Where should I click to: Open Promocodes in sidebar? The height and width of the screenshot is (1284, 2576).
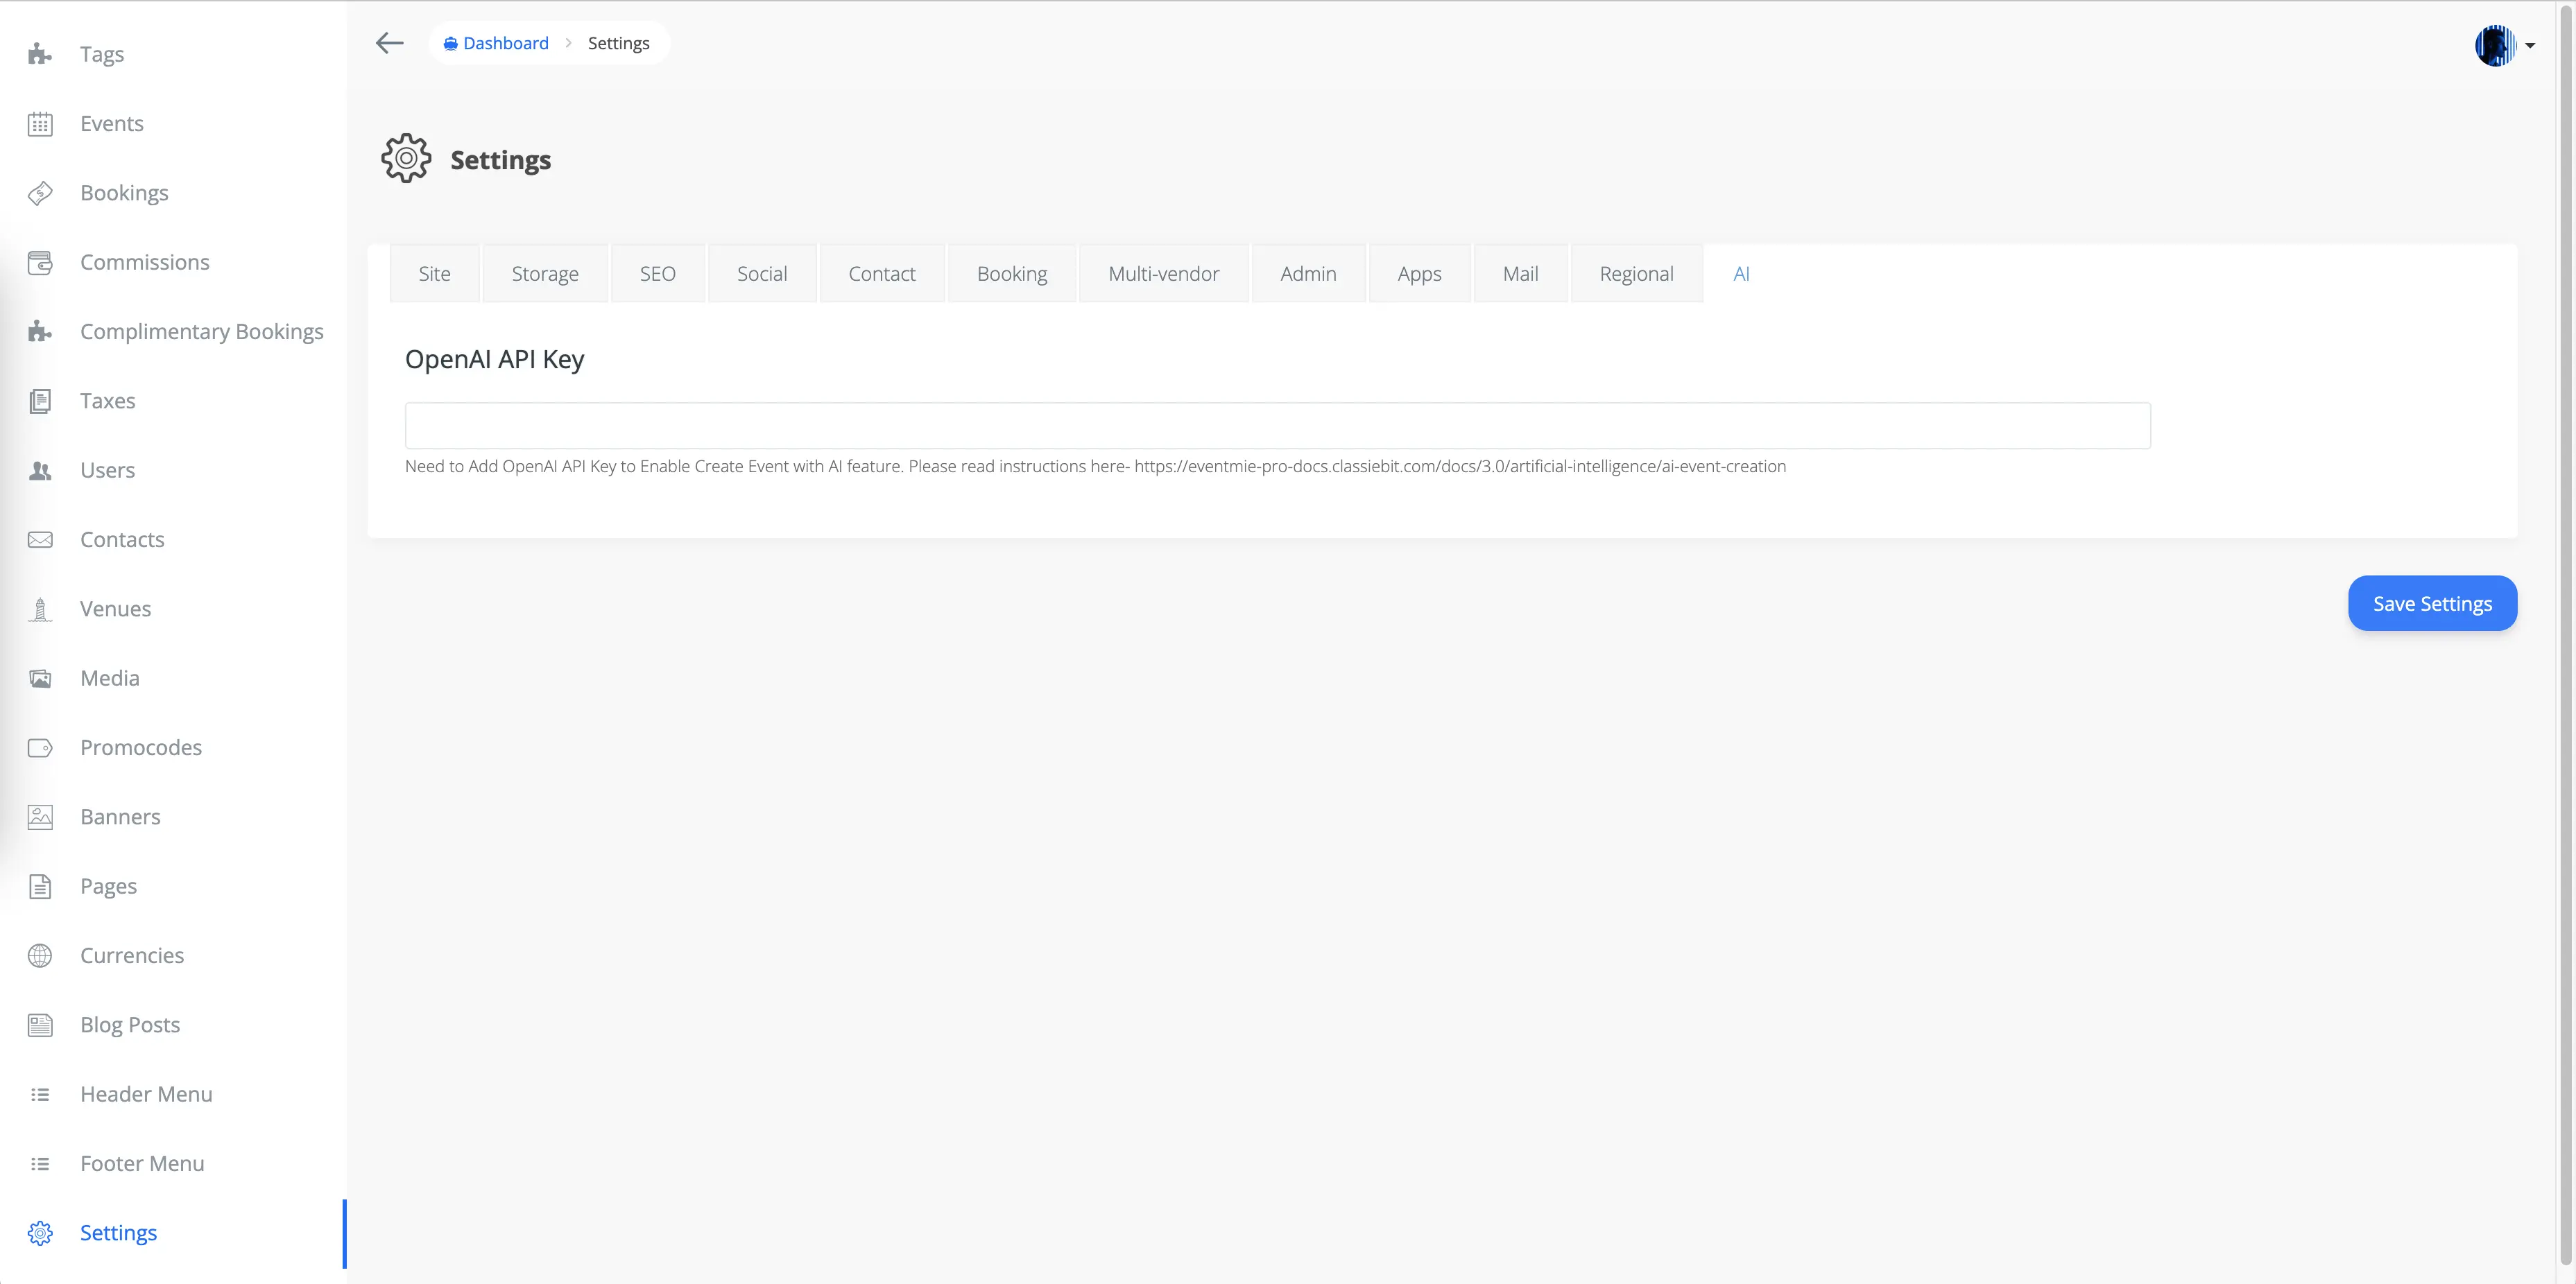(x=141, y=747)
